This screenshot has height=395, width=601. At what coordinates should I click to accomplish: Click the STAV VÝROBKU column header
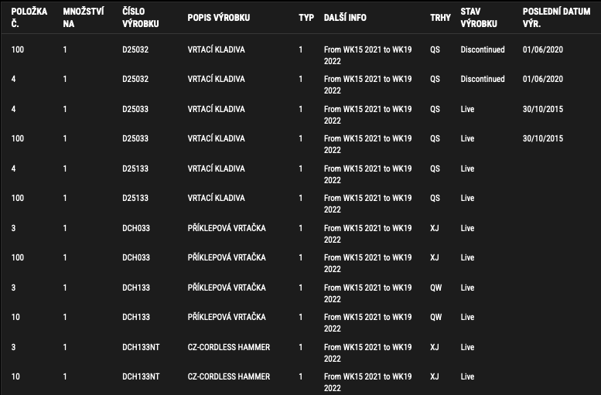479,18
